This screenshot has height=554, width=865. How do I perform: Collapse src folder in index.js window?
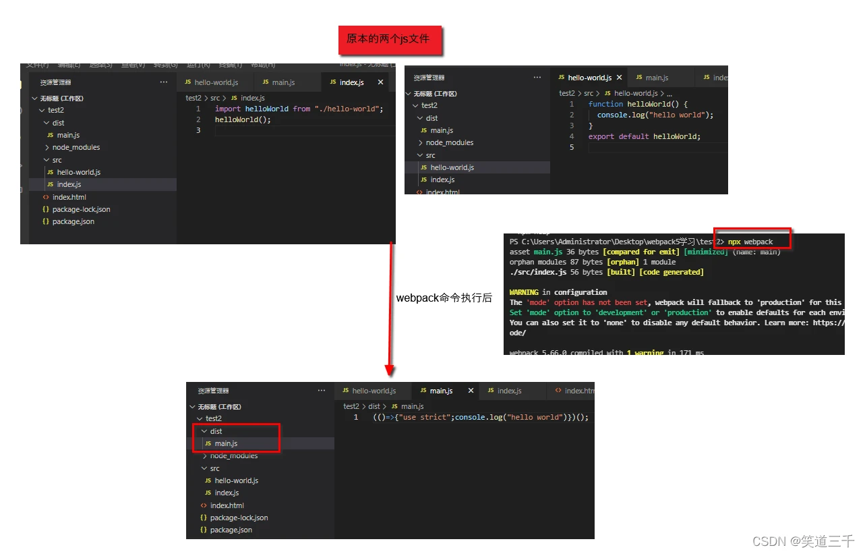pos(47,160)
